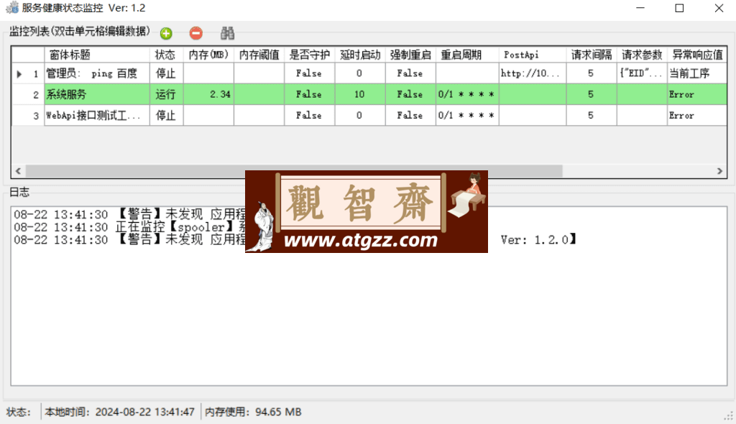Screen dimensions: 736x424
Task: Click the 延时启动 0 cell in row 1
Action: point(360,73)
